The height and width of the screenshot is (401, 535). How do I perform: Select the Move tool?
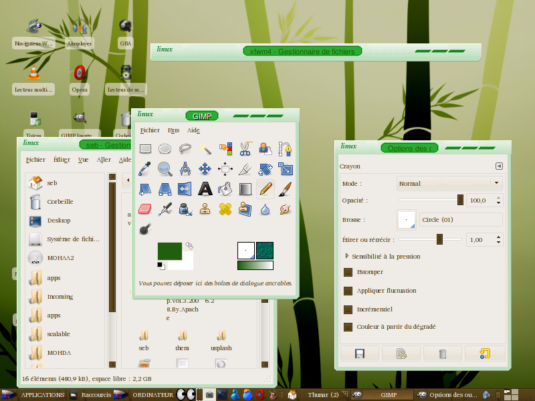pyautogui.click(x=205, y=169)
